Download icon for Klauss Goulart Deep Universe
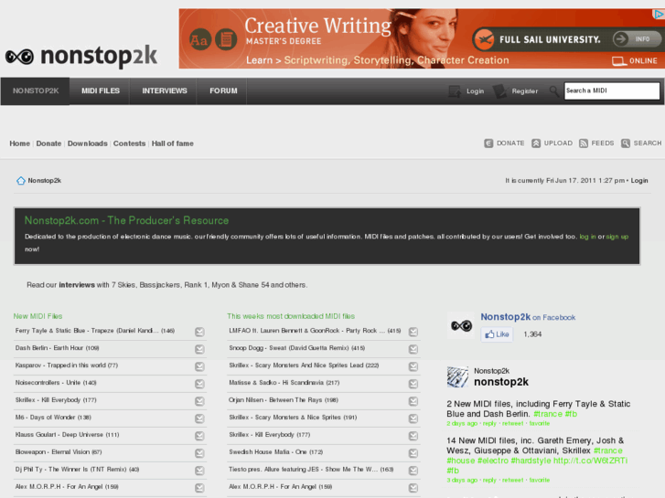This screenshot has width=665, height=498. click(199, 436)
